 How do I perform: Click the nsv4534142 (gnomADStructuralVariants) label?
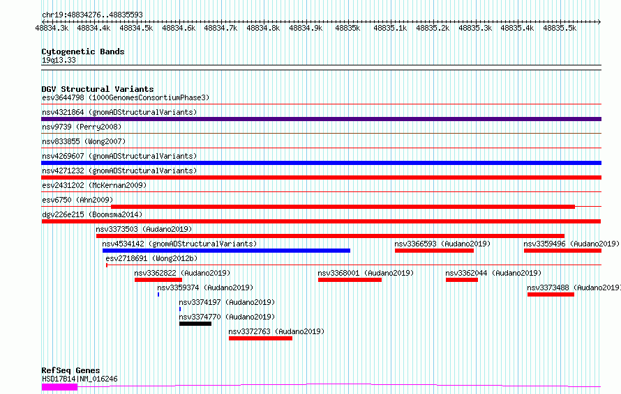click(x=179, y=244)
